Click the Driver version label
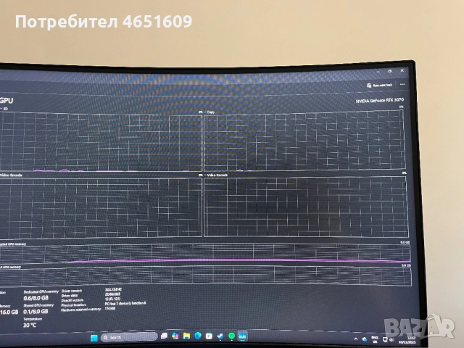This screenshot has height=348, width=464. coord(72,291)
